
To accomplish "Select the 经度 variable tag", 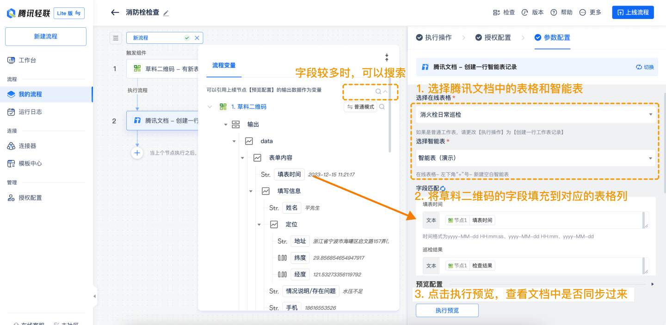I will (x=300, y=274).
